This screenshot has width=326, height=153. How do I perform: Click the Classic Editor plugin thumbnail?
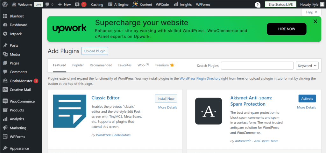coord(70,111)
